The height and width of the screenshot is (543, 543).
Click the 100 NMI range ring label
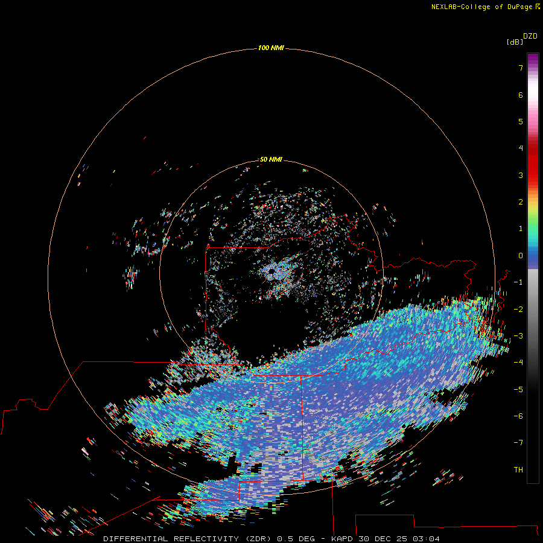271,48
